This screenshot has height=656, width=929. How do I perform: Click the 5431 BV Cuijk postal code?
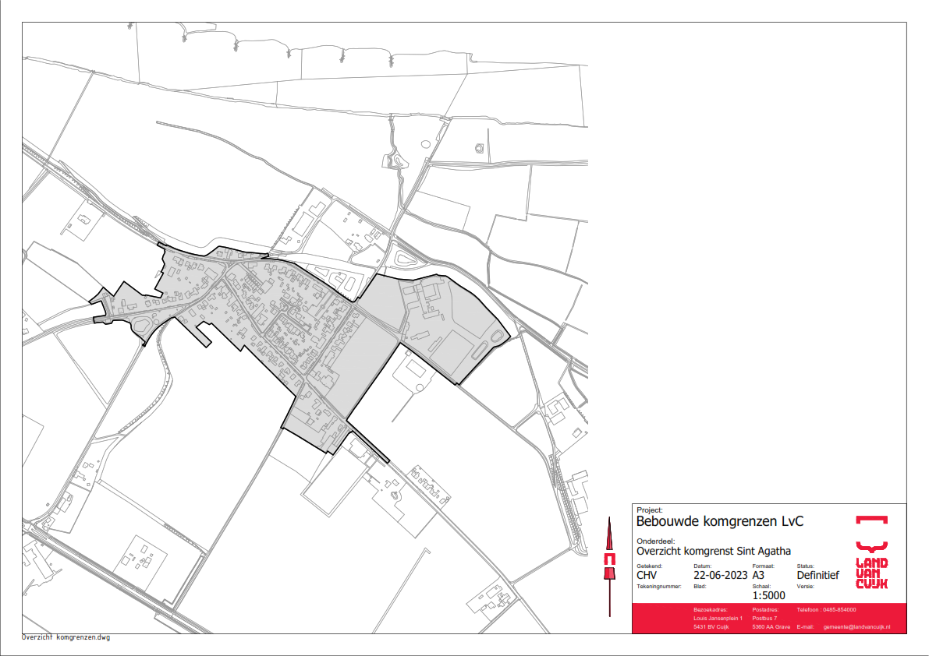[x=711, y=626]
